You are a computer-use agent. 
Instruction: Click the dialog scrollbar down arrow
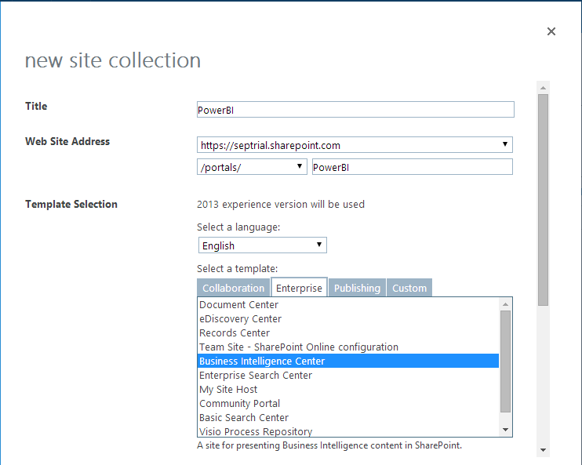(543, 450)
